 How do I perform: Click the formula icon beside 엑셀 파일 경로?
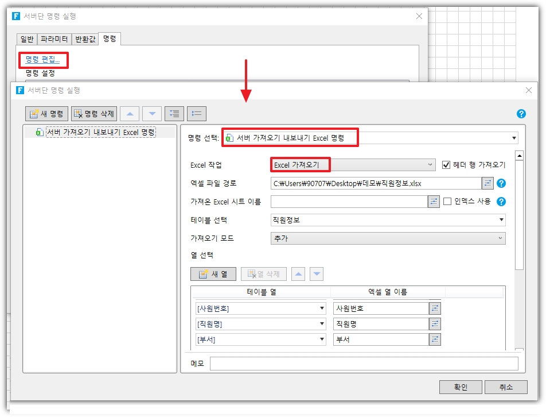[487, 183]
